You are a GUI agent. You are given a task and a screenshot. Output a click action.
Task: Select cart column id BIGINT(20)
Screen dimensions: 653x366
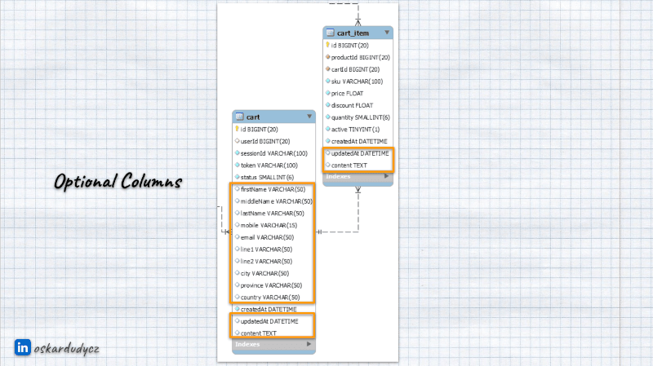click(x=259, y=130)
